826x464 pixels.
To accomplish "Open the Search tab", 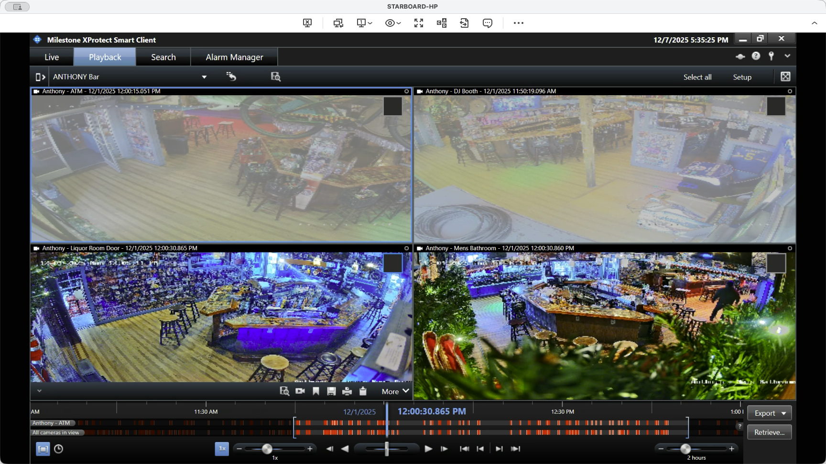I will coord(163,57).
